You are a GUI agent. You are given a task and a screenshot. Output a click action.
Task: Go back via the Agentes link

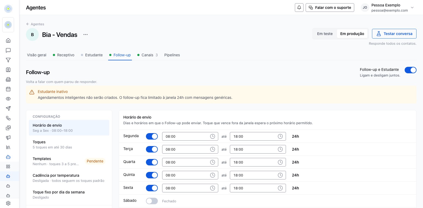[35, 24]
